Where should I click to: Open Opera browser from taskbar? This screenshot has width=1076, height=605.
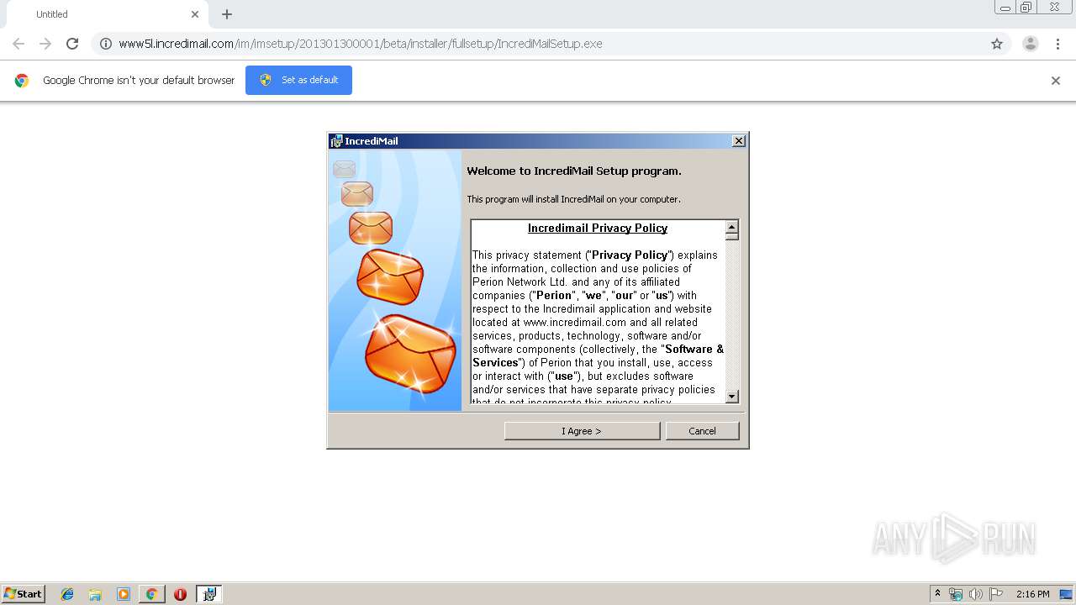(180, 594)
